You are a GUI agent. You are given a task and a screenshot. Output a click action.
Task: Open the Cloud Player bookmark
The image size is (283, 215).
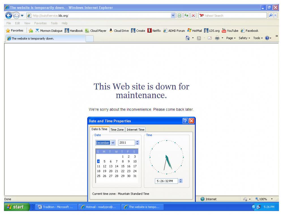point(96,31)
